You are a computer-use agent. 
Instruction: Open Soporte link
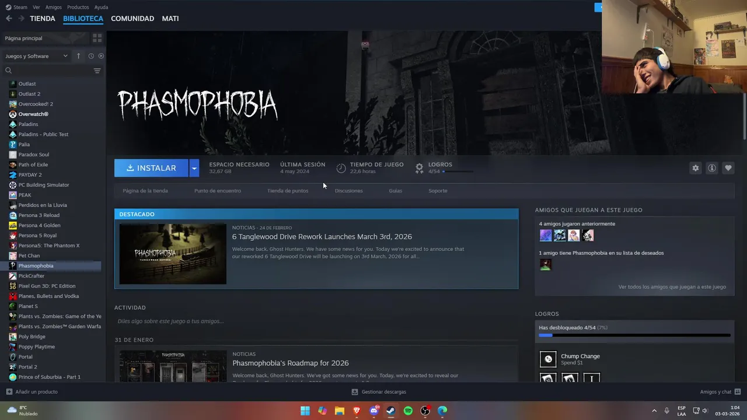click(438, 191)
